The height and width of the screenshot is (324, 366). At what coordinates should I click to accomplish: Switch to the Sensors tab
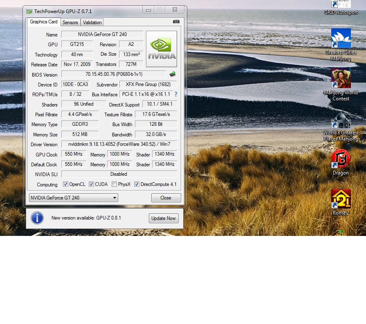point(70,23)
